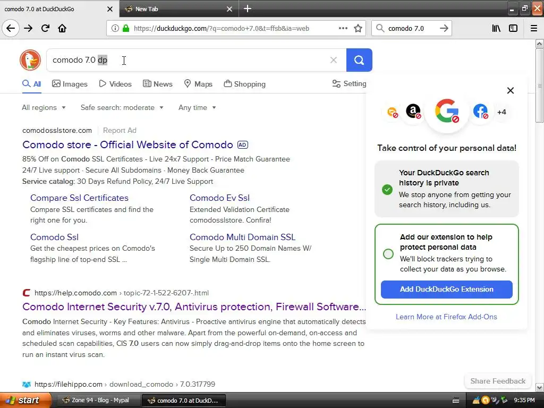This screenshot has width=544, height=408.
Task: Go forward with the browser forward arrow
Action: coord(28,28)
